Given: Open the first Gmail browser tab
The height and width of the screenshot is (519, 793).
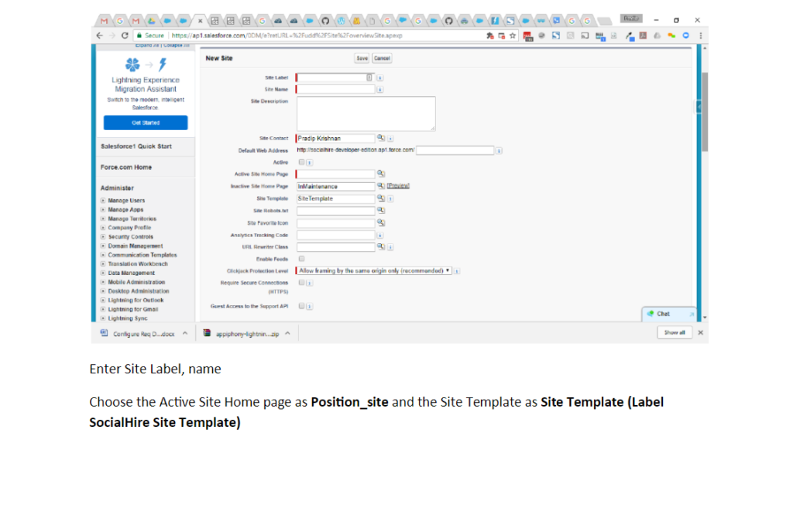Looking at the screenshot, I should click(x=105, y=21).
